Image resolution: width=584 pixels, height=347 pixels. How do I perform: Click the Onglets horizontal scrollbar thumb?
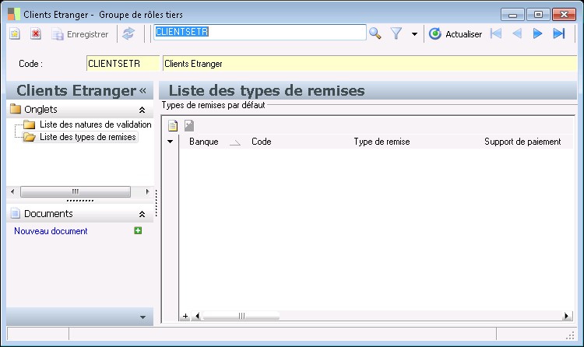[x=76, y=191]
